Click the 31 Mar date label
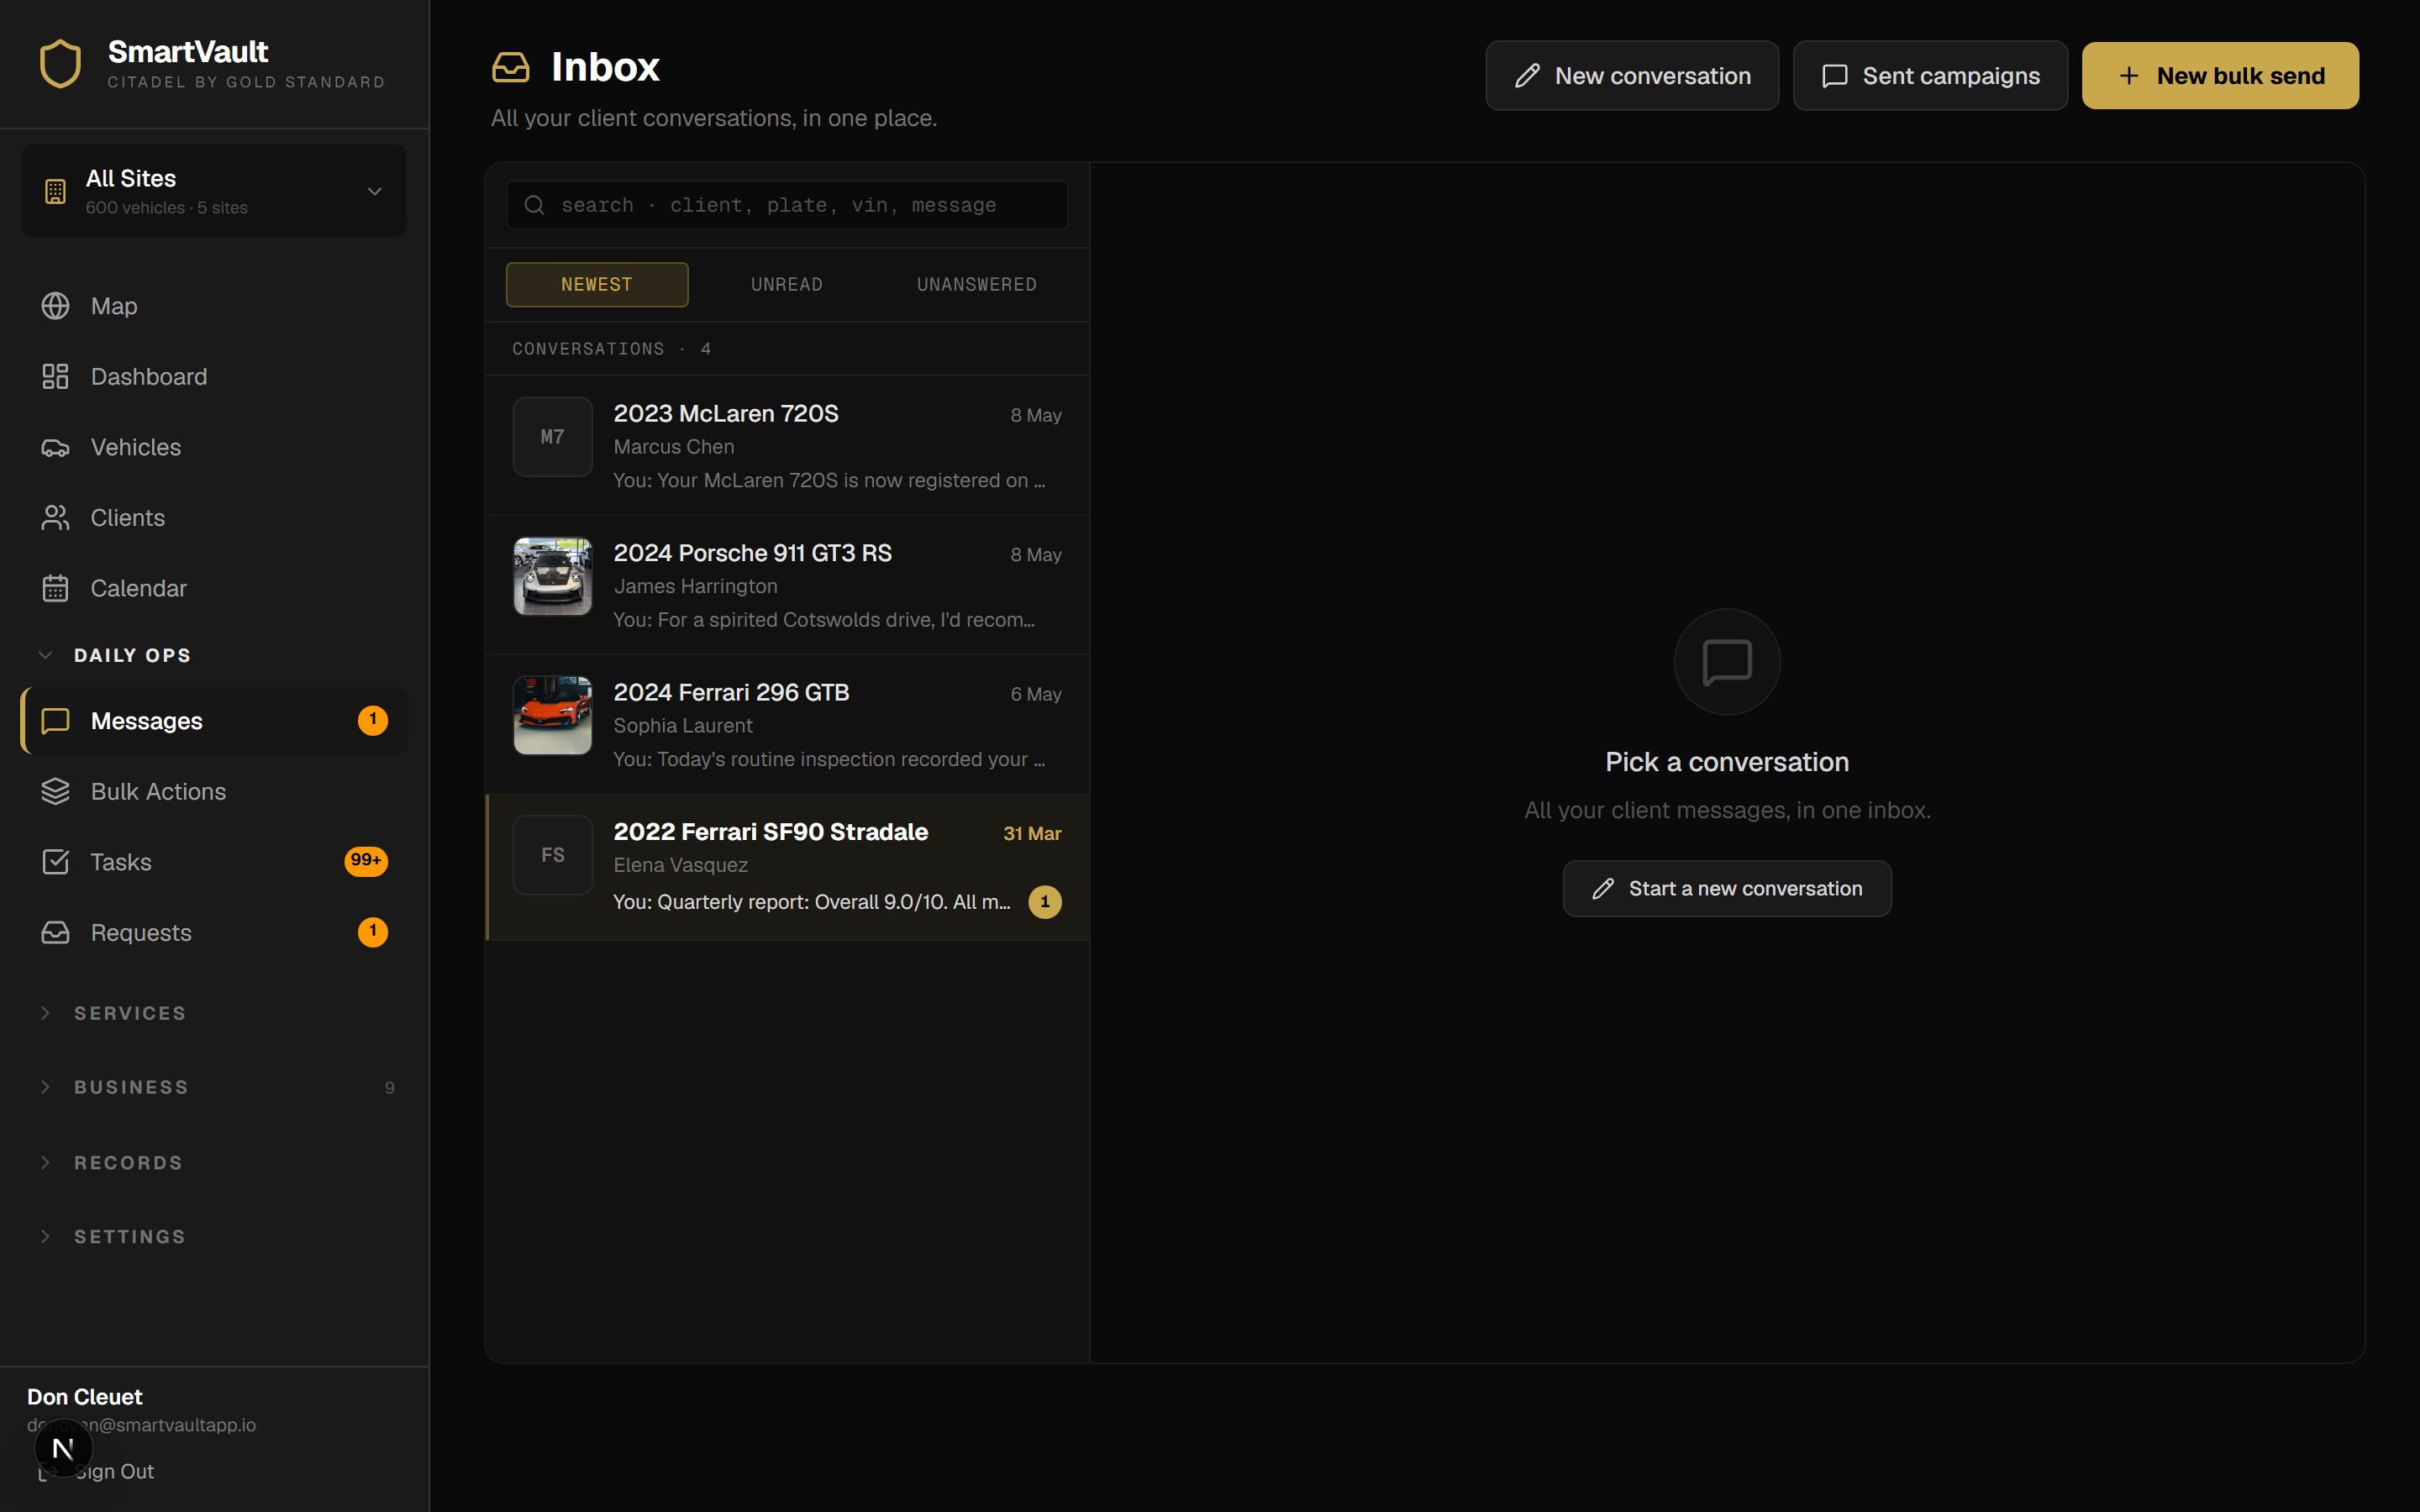Image resolution: width=2420 pixels, height=1512 pixels. click(x=1032, y=833)
